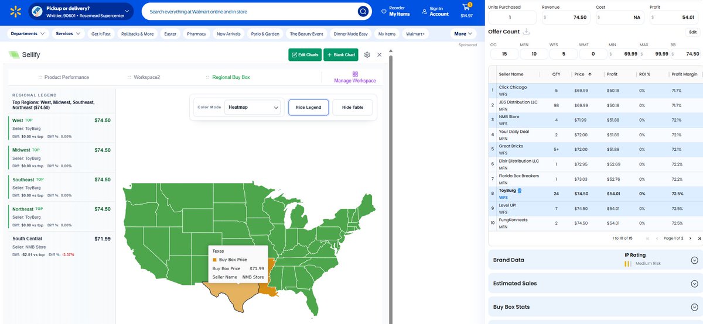Select the South Central region legend card
Viewport: 703px width, 324px height.
click(x=61, y=246)
